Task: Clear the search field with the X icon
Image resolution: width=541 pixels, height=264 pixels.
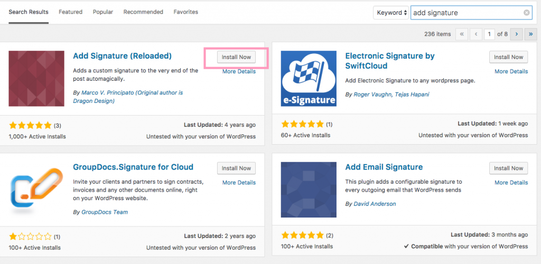Action: tap(527, 13)
